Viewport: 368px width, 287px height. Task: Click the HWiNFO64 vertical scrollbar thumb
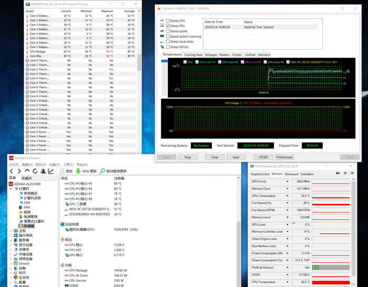pos(139,63)
